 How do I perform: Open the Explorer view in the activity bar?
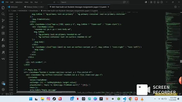tap(3, 8)
